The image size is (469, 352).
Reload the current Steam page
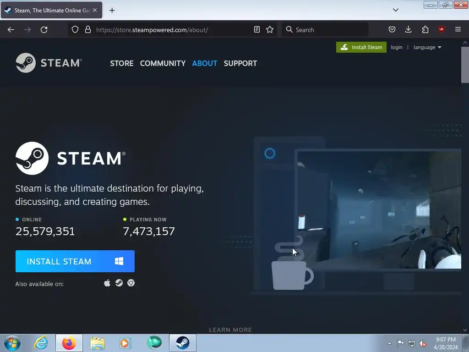point(44,30)
